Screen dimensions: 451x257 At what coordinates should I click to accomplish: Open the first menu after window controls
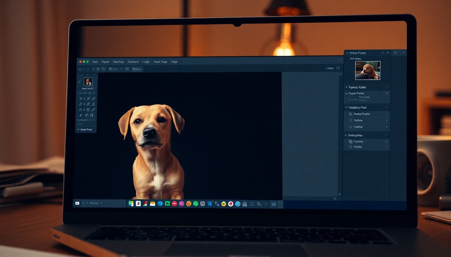tap(95, 62)
